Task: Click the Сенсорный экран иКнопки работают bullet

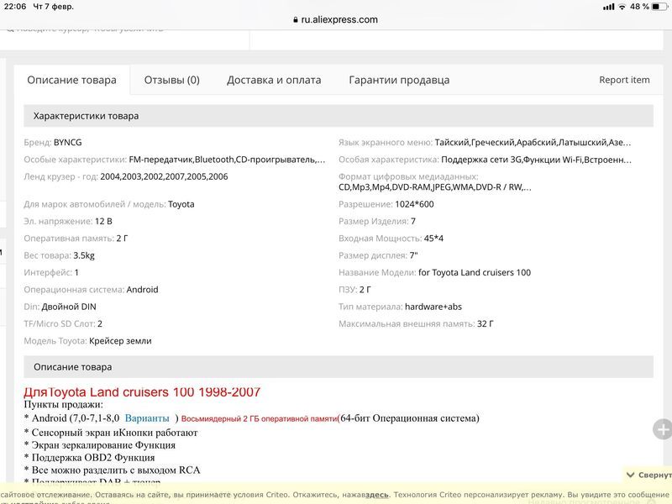Action: tap(111, 433)
